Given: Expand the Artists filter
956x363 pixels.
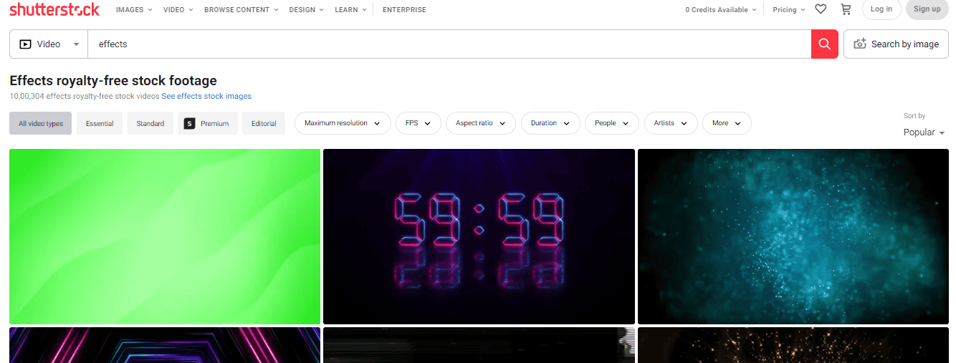Looking at the screenshot, I should coord(671,123).
